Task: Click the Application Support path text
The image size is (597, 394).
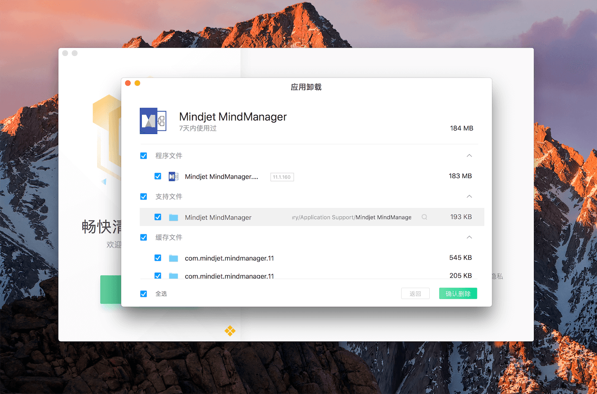Action: 352,217
